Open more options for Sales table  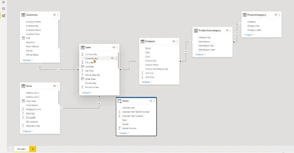tap(117, 47)
